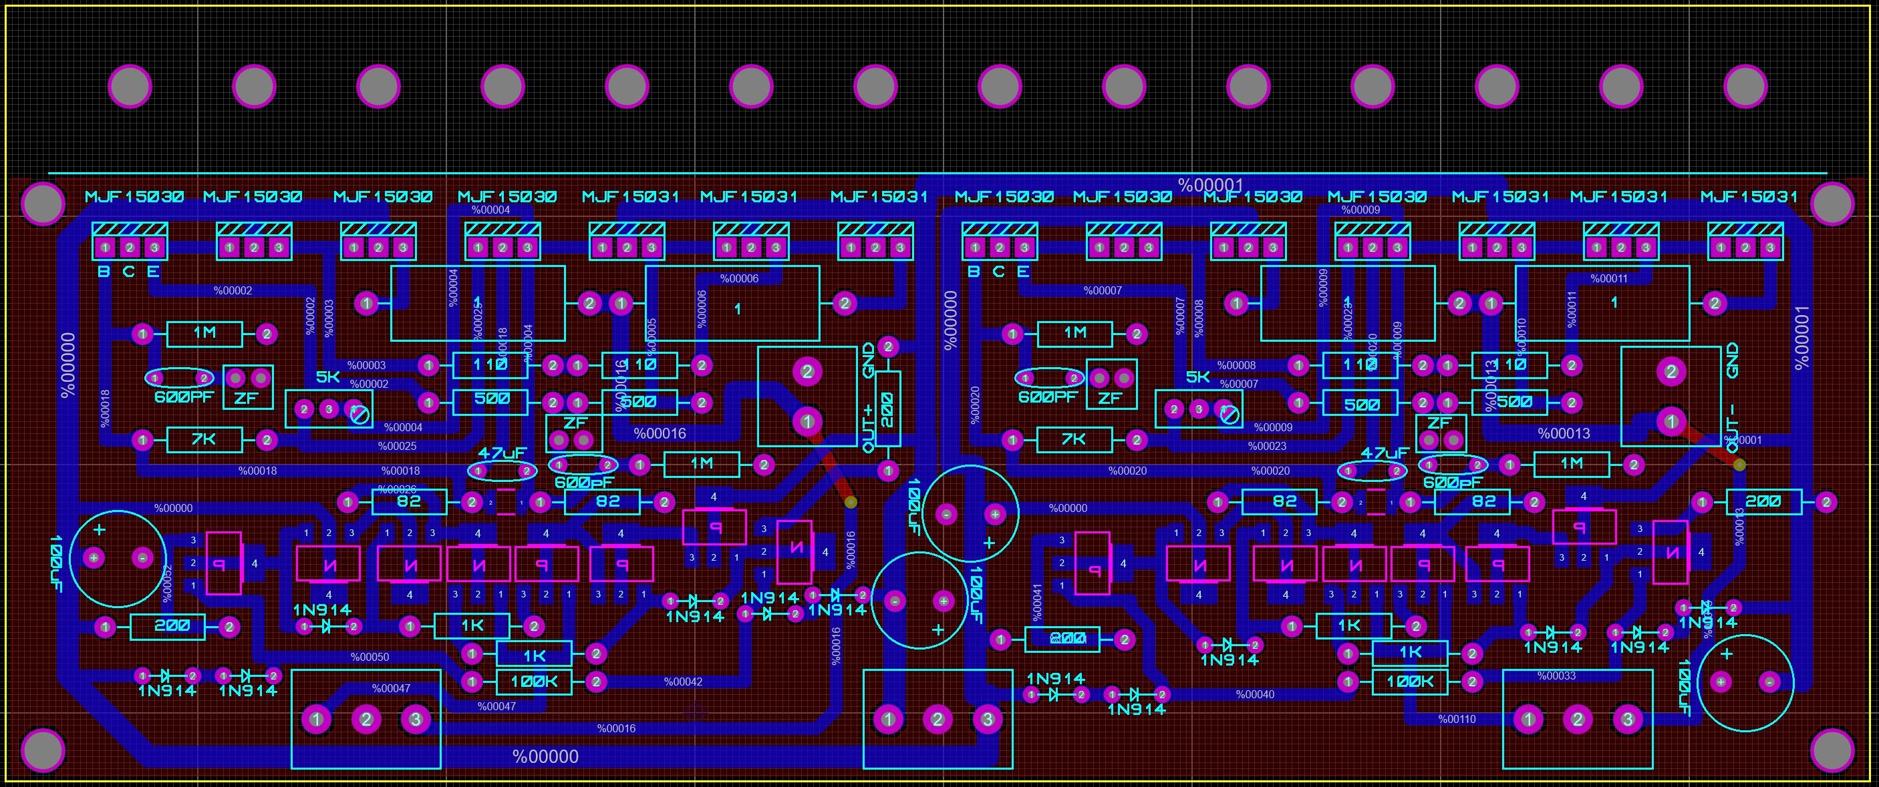1879x787 pixels.
Task: Select the top-right corner mounting hole
Action: [1832, 204]
